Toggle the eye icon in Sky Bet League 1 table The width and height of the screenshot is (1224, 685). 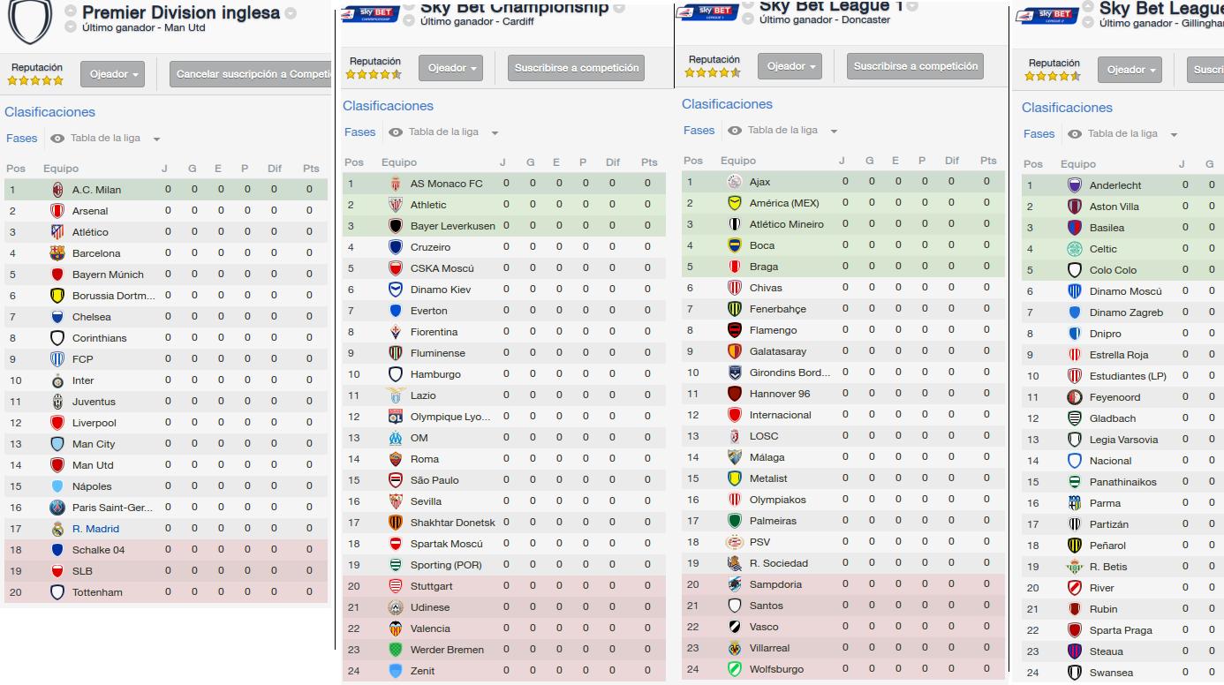(735, 131)
